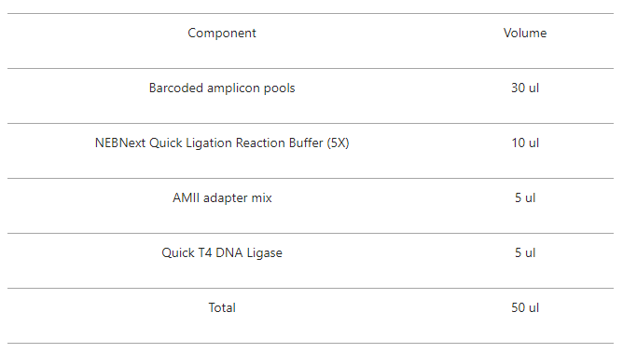Click the 30 ul volume cell
Viewport: 623px width, 353px height.
click(x=525, y=88)
